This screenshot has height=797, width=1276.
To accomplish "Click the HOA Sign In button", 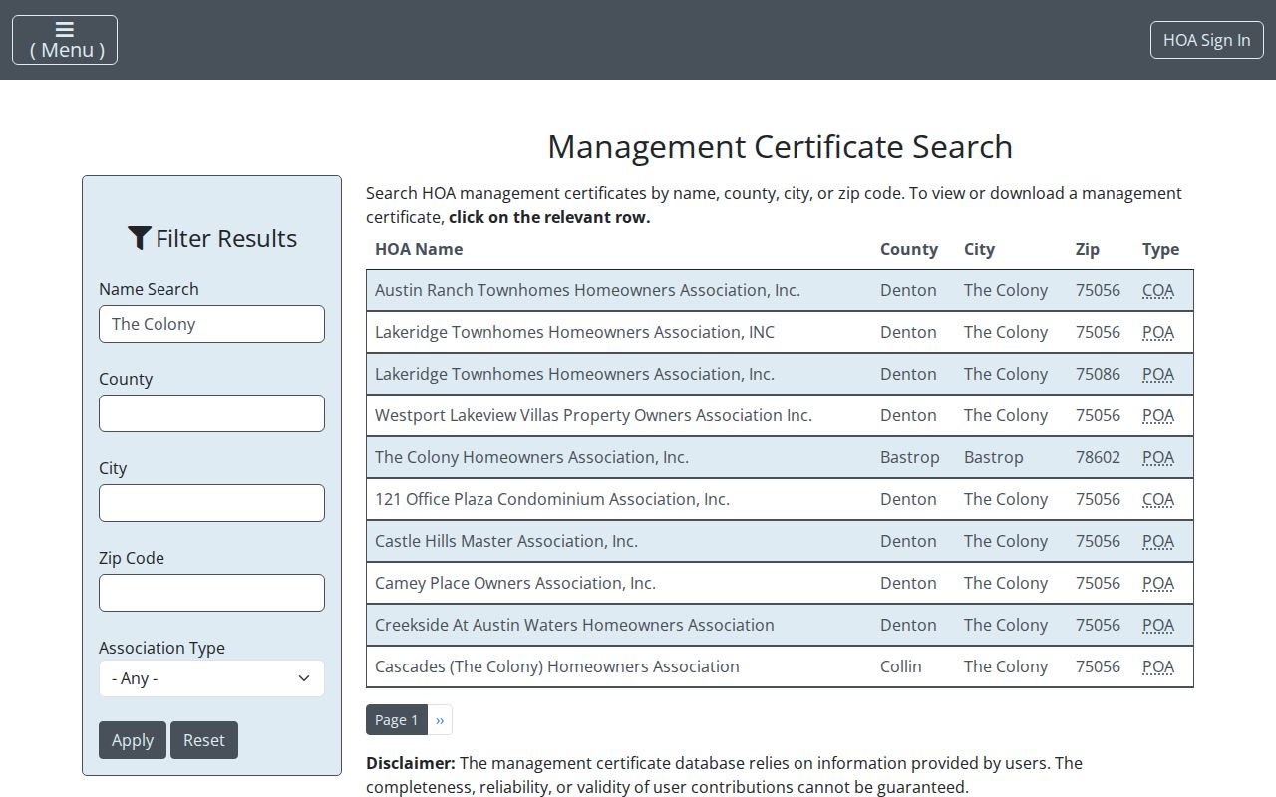I will 1207,40.
